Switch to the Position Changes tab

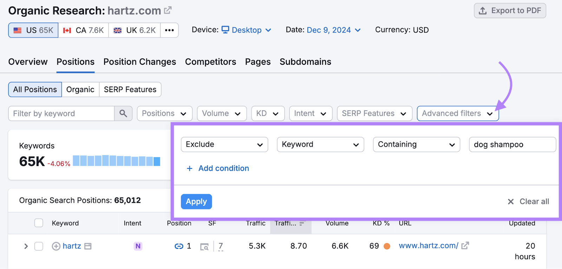click(x=139, y=62)
